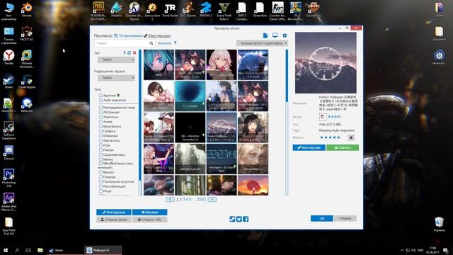Click the Магазин store button

point(149,212)
